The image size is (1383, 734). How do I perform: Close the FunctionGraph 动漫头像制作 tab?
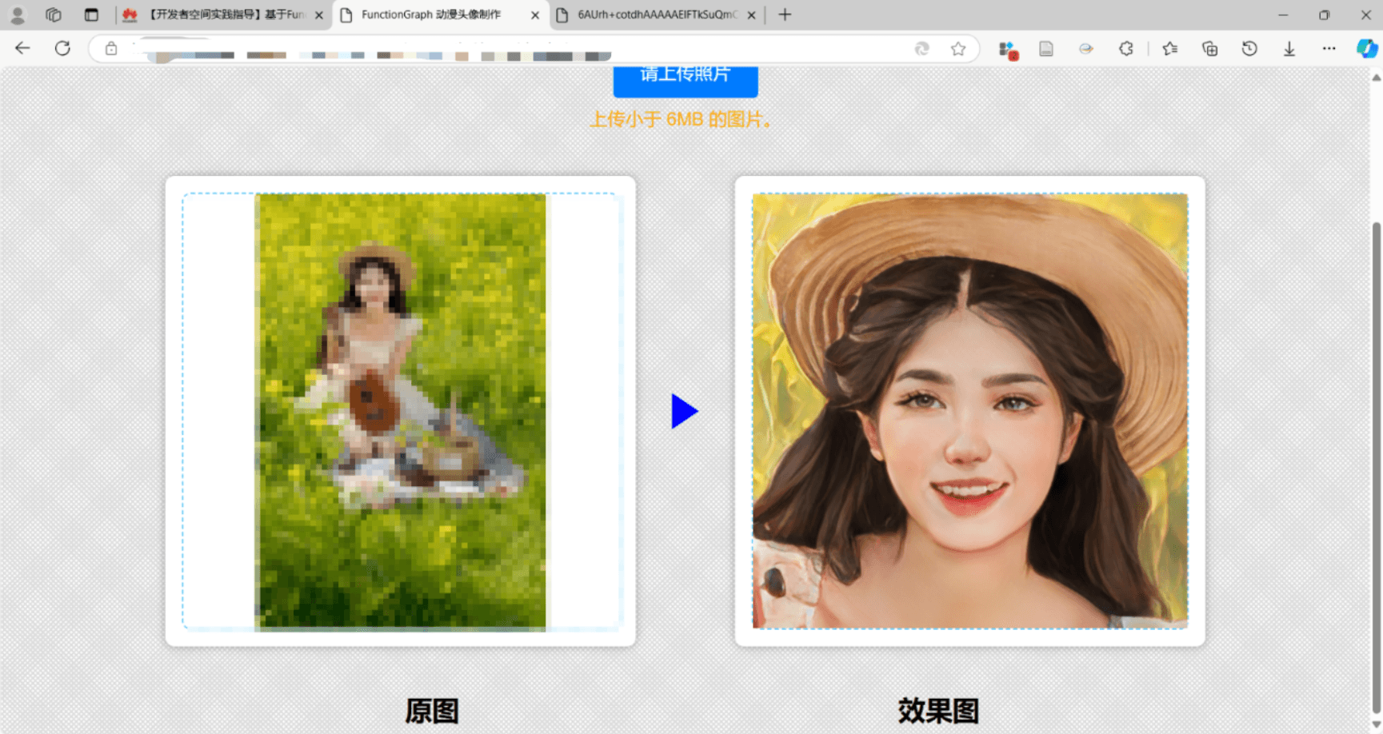[x=535, y=15]
